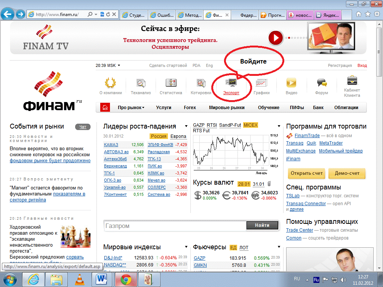Click the RU language indicator in tray

tap(297, 279)
